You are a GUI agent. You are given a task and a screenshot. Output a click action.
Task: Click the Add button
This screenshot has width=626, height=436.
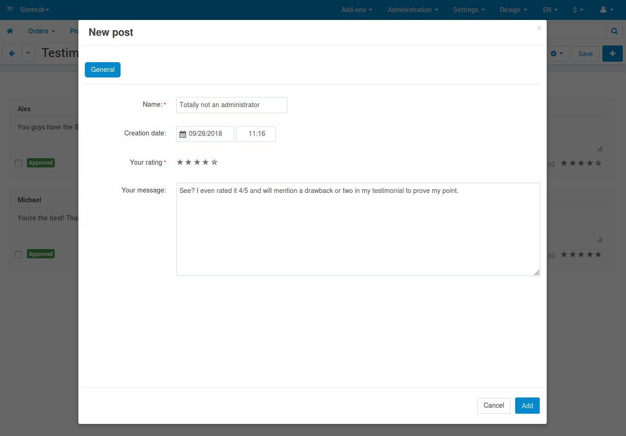point(527,406)
